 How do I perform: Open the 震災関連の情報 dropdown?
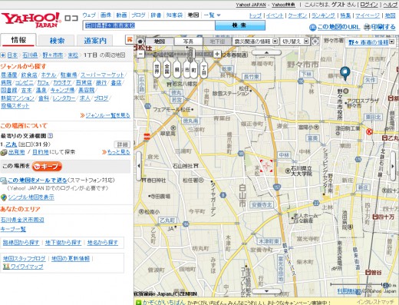[x=256, y=41]
